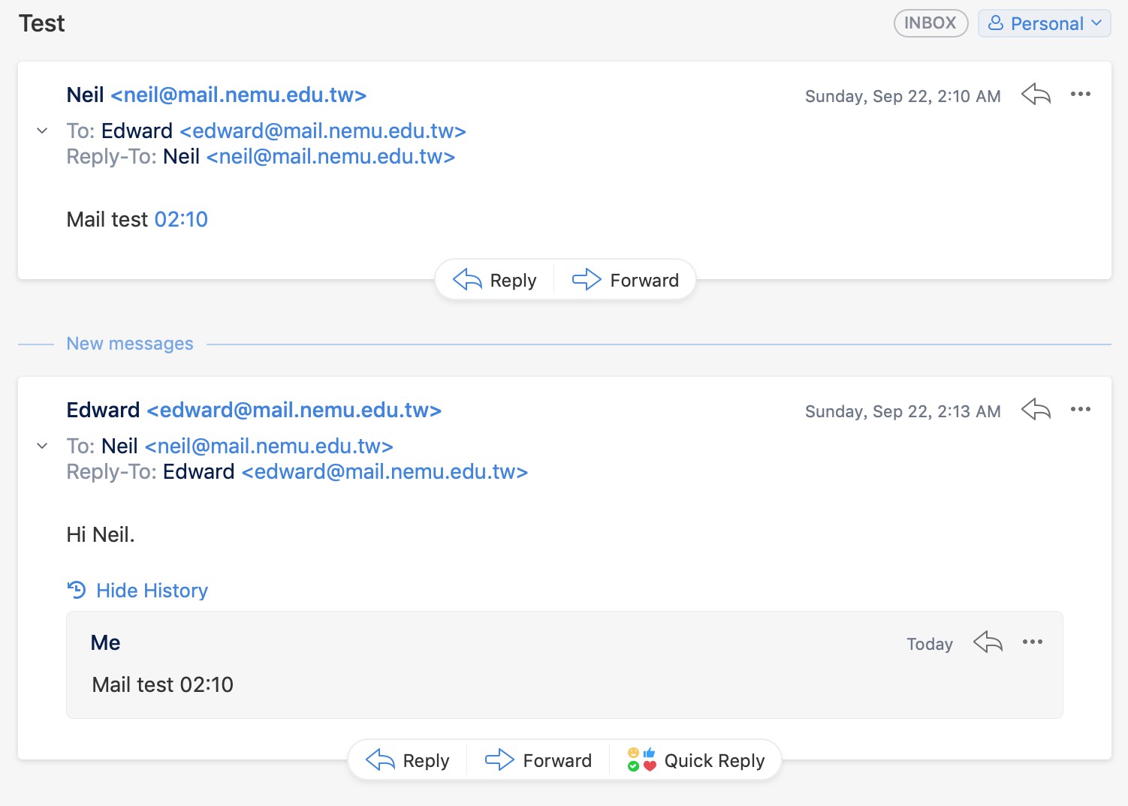Image resolution: width=1128 pixels, height=806 pixels.
Task: Click the Forward button under Edward's message
Action: tap(538, 760)
